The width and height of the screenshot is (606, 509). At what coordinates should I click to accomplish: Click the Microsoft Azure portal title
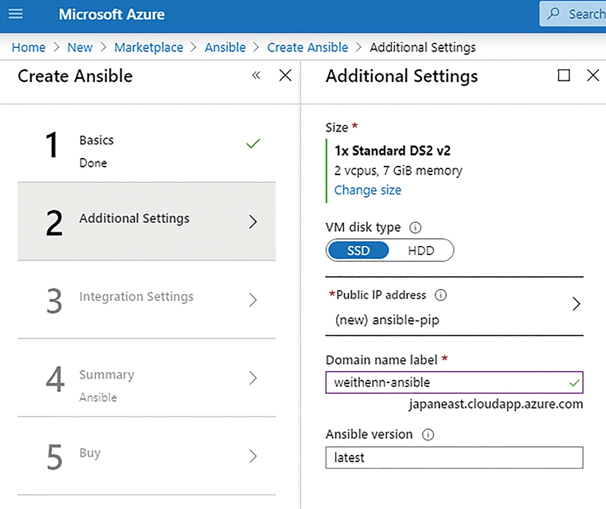coord(112,15)
